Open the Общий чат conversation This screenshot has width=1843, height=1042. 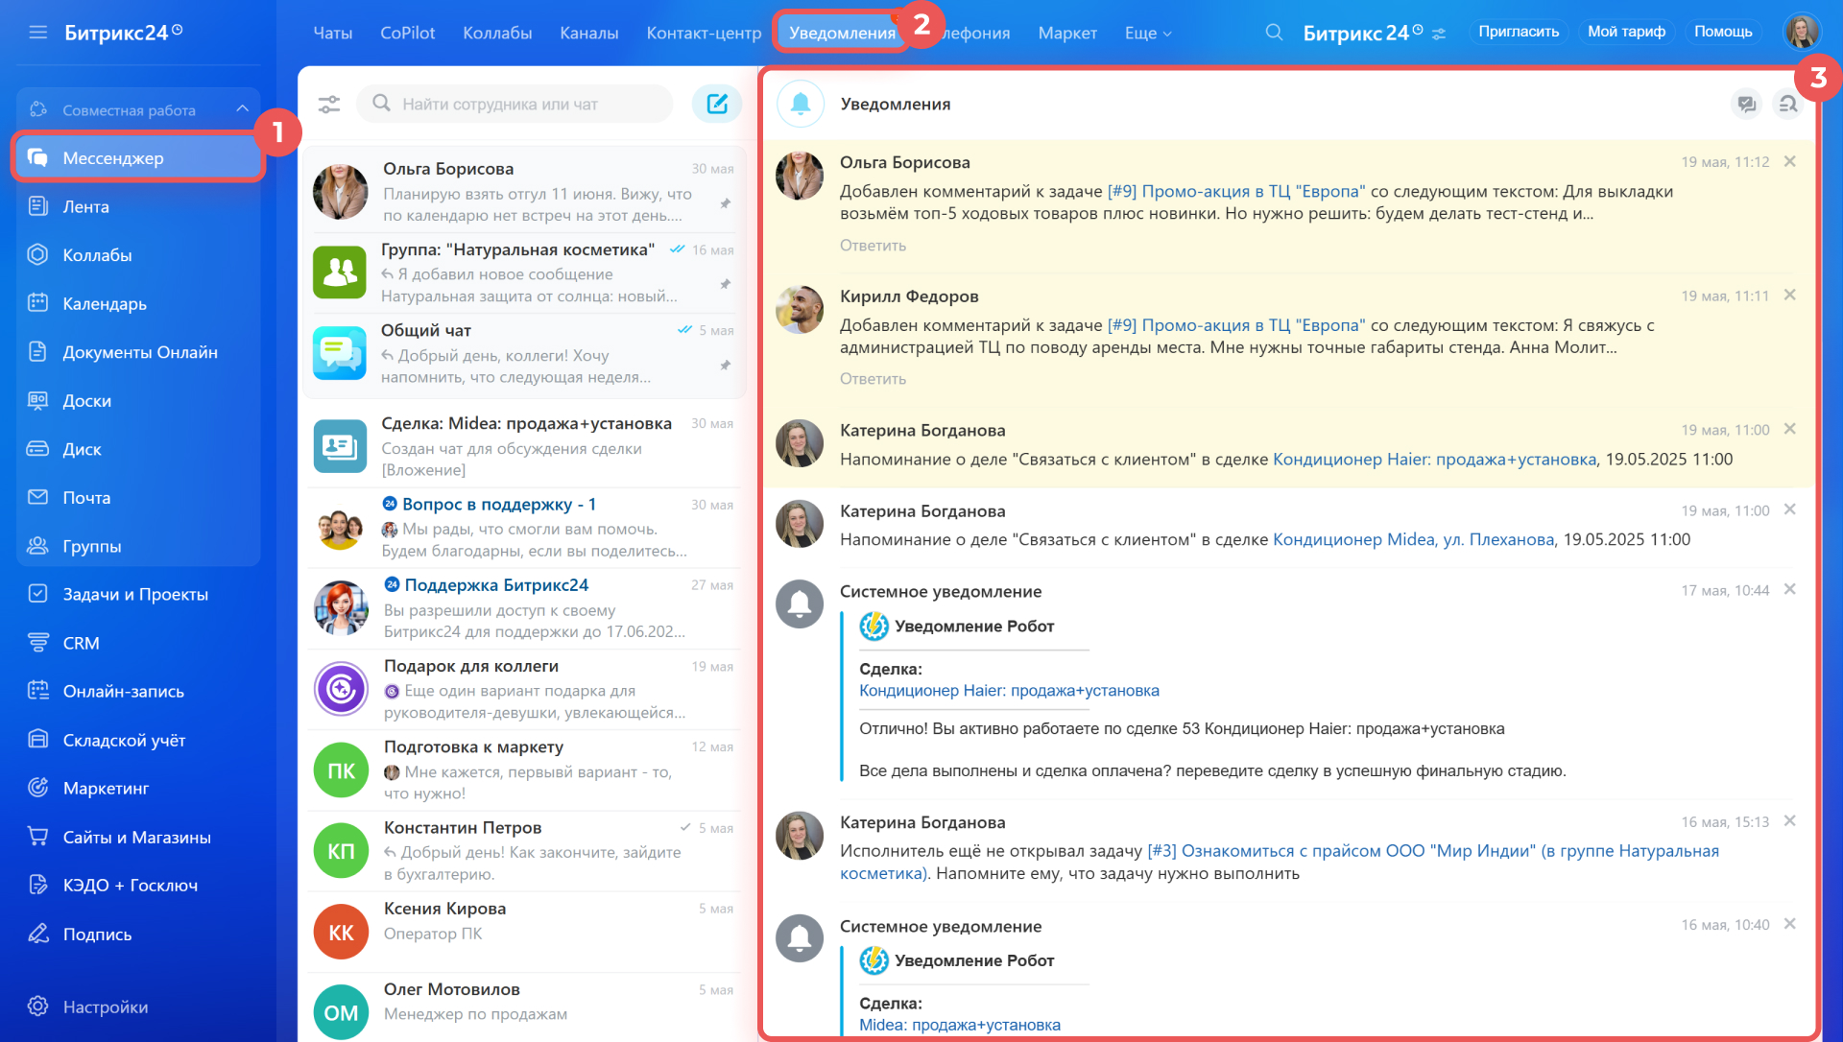(524, 352)
